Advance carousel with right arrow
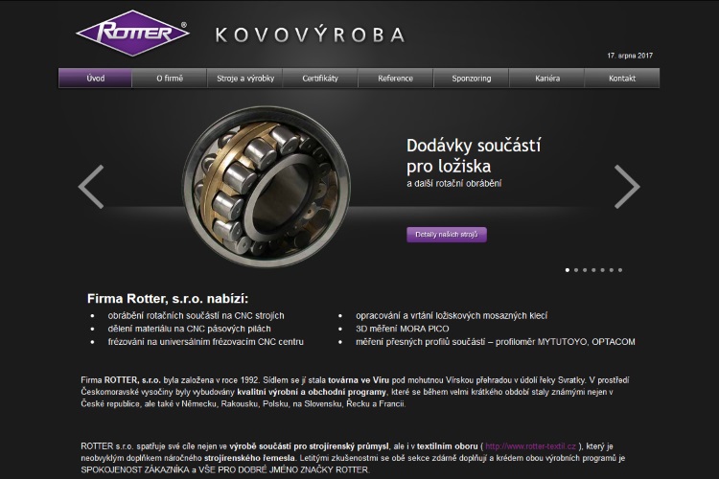The image size is (719, 479). [627, 187]
